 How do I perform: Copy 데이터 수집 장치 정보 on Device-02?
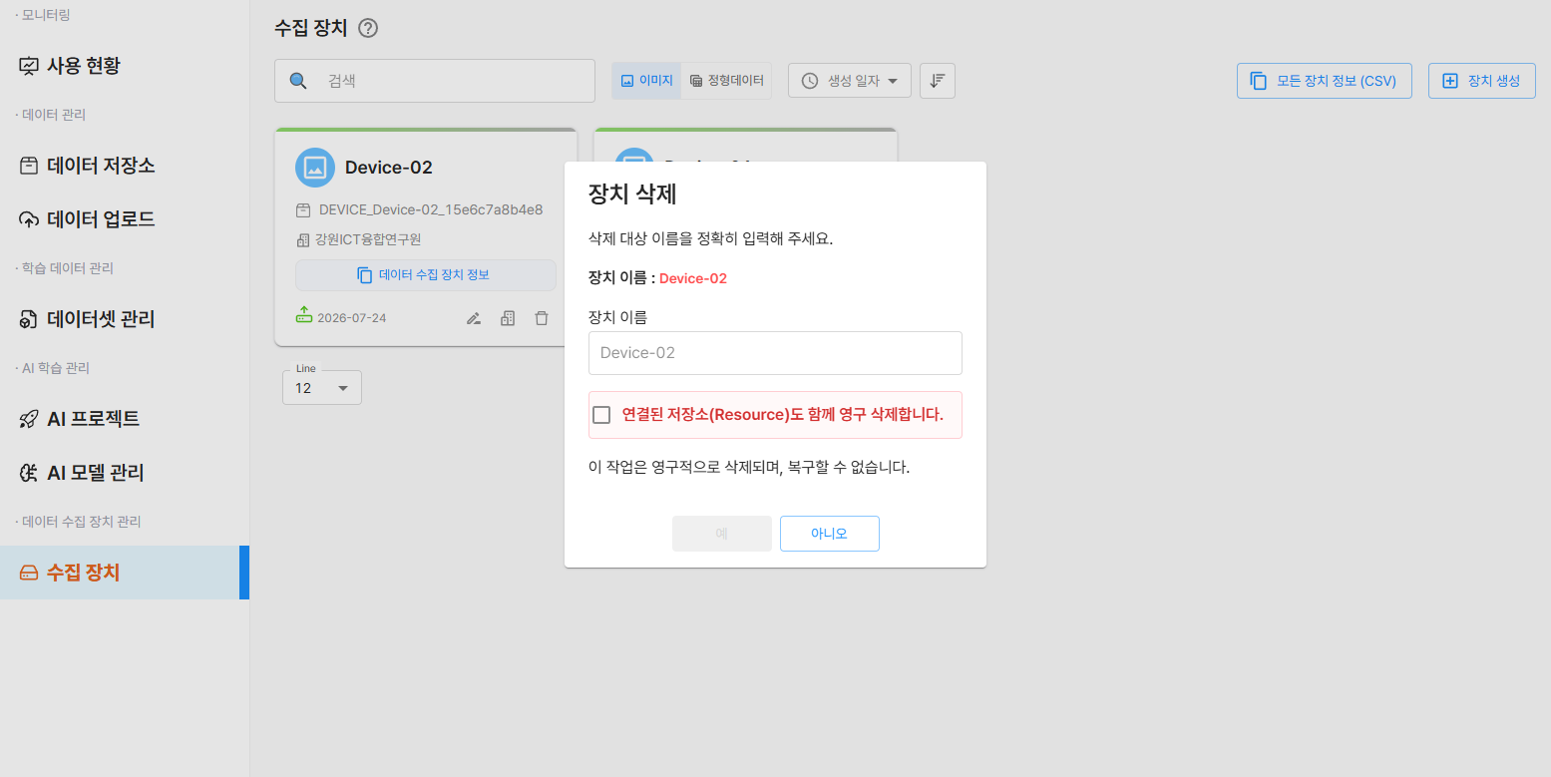[425, 275]
